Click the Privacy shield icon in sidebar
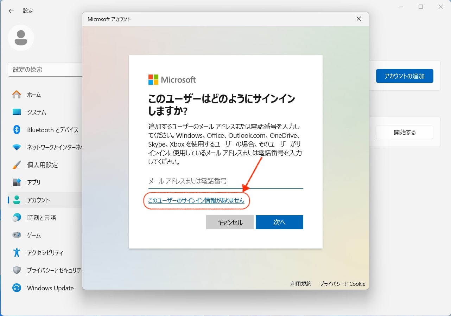The height and width of the screenshot is (316, 451). coord(17,270)
